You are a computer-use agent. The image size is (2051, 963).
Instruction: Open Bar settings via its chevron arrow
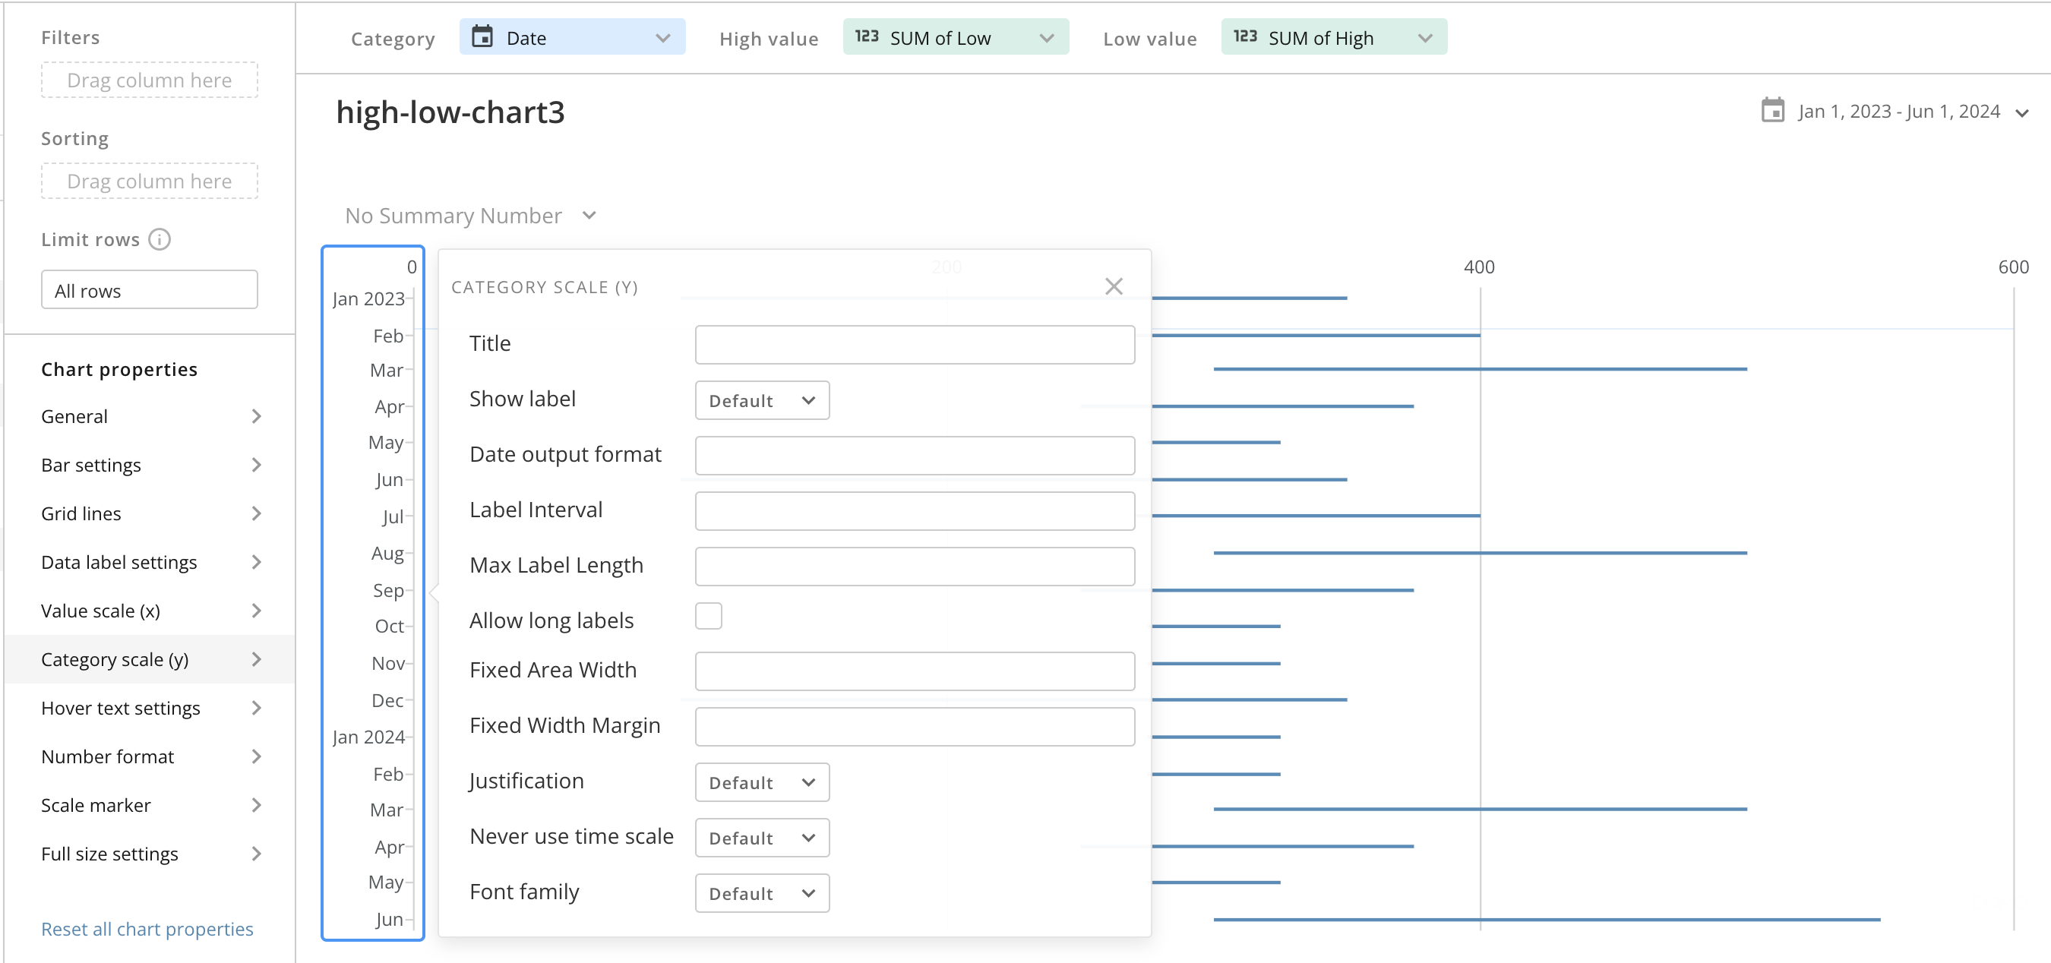coord(257,465)
